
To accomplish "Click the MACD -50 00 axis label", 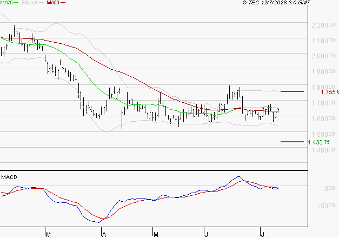I will click(327, 206).
